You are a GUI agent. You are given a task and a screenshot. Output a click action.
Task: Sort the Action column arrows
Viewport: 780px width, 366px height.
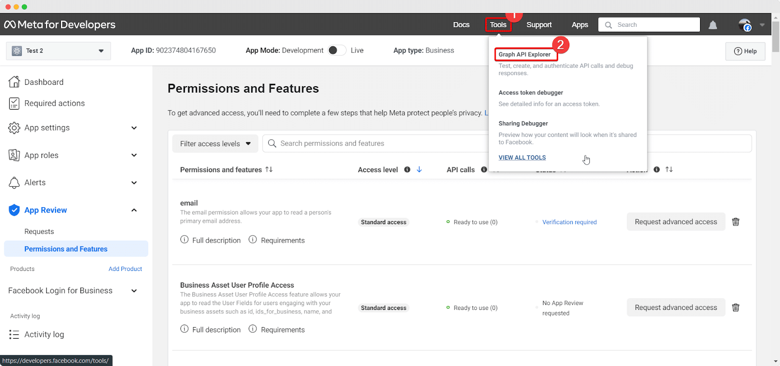pyautogui.click(x=669, y=169)
